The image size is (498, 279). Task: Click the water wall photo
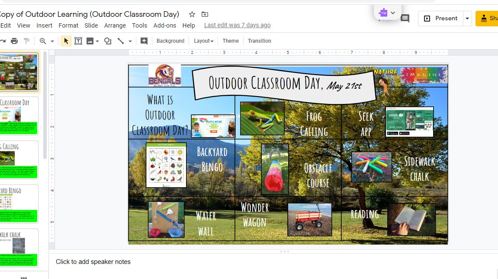[x=166, y=219]
